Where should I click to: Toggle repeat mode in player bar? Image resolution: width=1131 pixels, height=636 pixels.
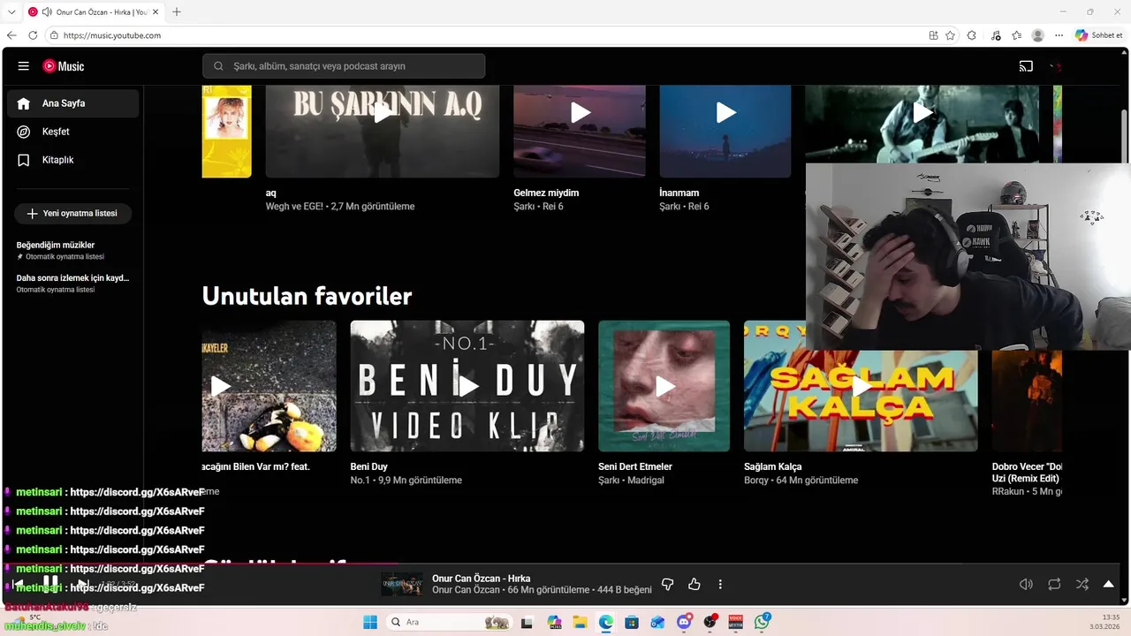(x=1054, y=584)
